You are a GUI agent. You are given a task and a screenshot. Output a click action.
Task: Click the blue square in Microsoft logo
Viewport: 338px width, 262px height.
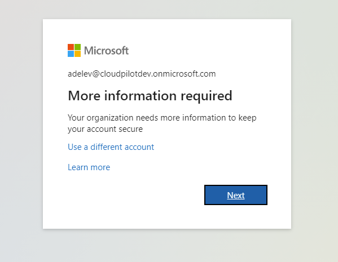pos(71,54)
